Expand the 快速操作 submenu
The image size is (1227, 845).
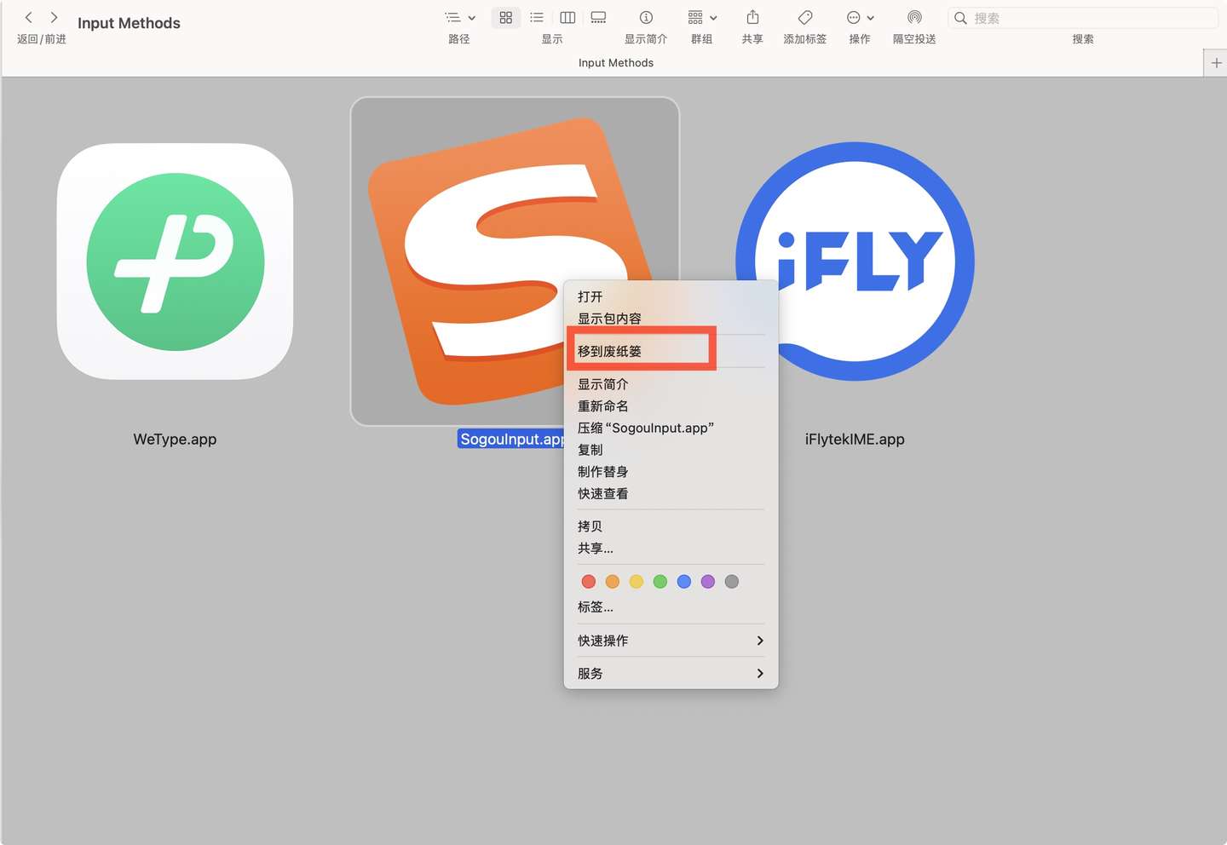[671, 641]
